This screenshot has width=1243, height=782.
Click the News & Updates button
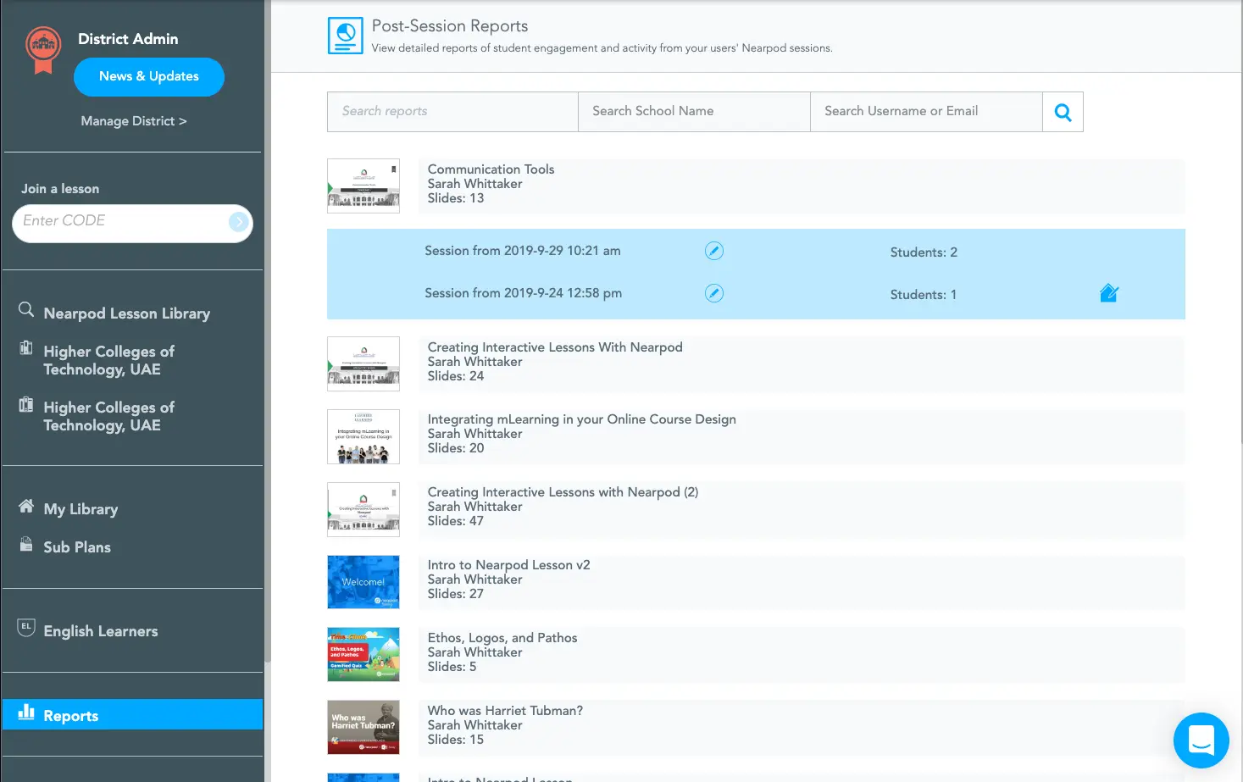click(x=148, y=76)
